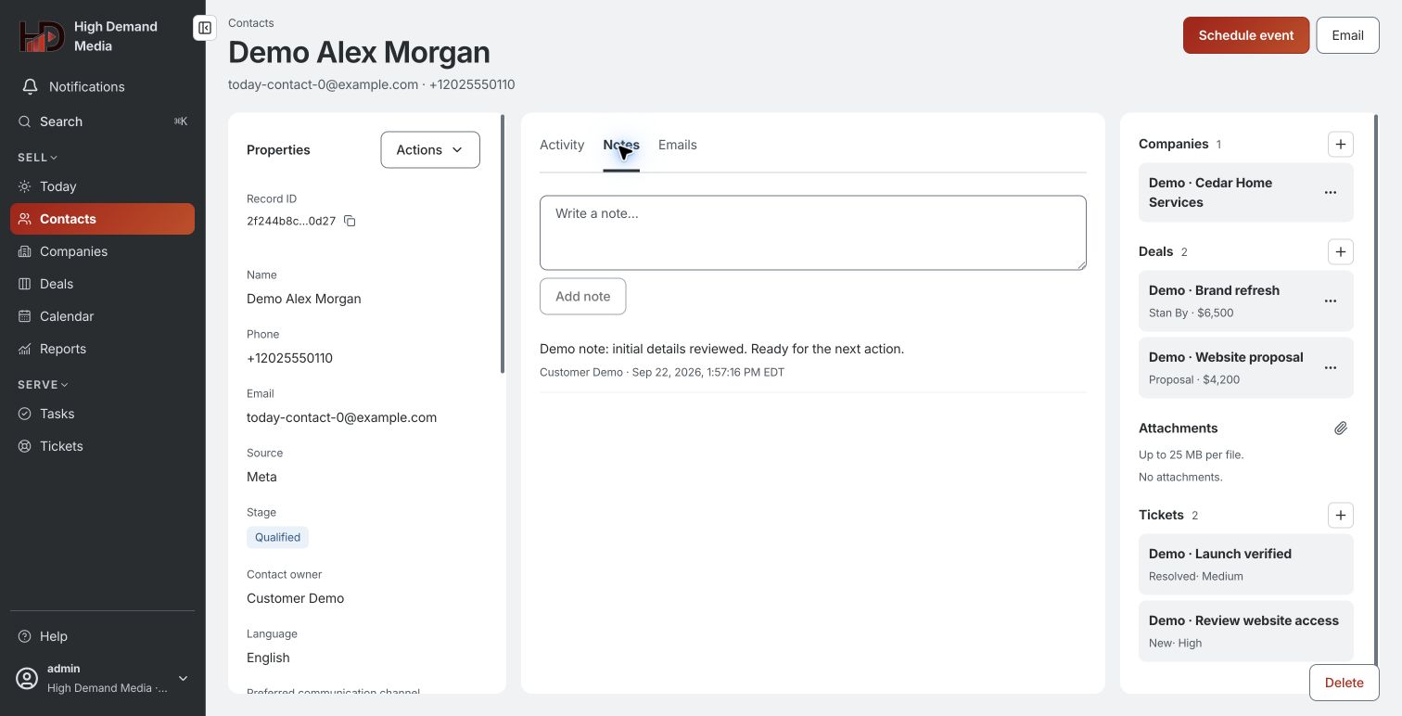Collapse the sidebar with the panel toggle icon

click(205, 28)
